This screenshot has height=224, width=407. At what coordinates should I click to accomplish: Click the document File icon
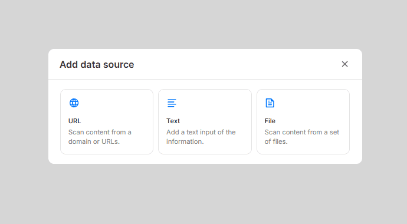click(x=270, y=103)
